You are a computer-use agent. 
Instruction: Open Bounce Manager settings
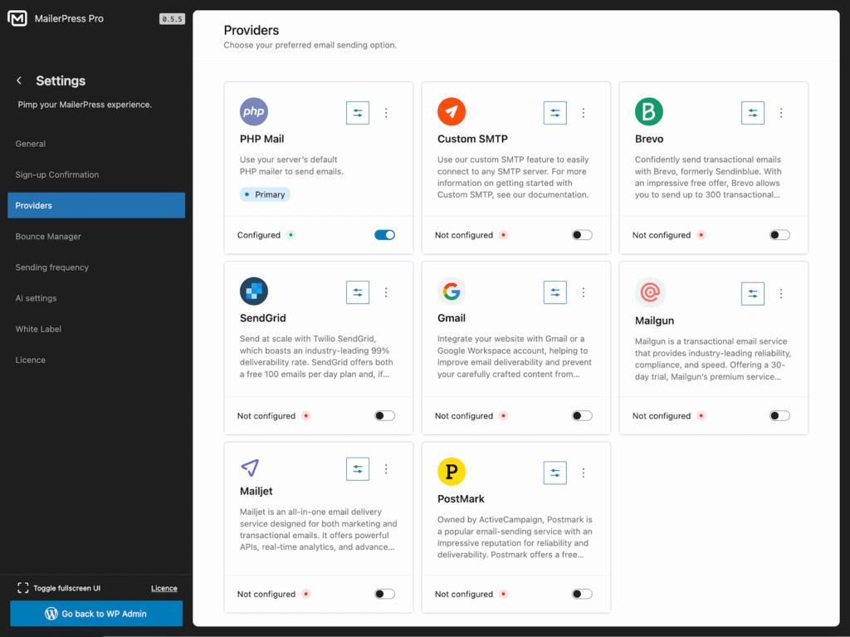click(x=96, y=237)
